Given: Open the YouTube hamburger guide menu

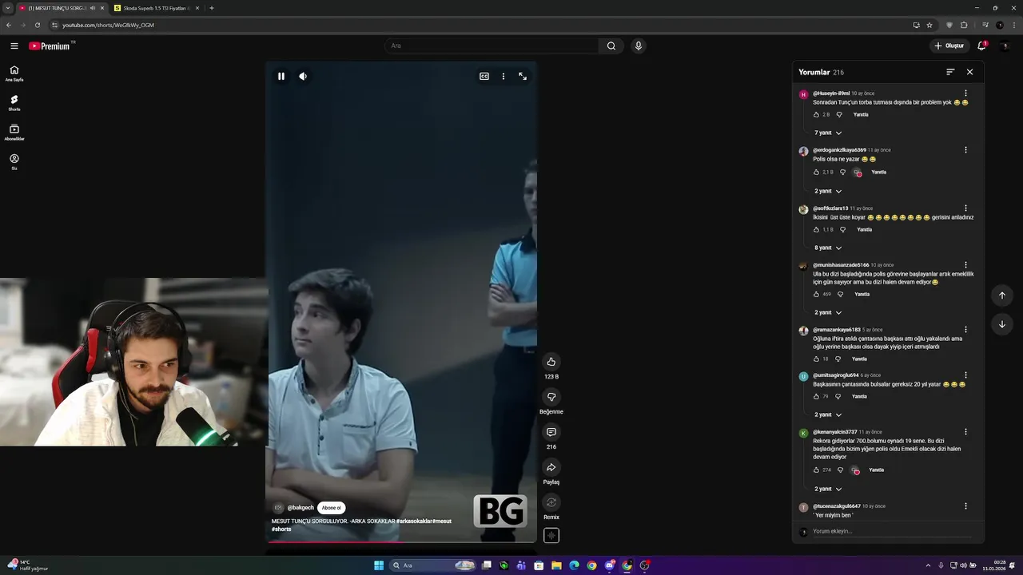Looking at the screenshot, I should tap(14, 46).
